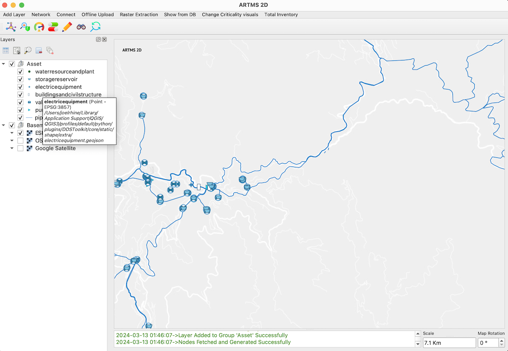
Task: Open the Total Inventory menu
Action: [281, 15]
